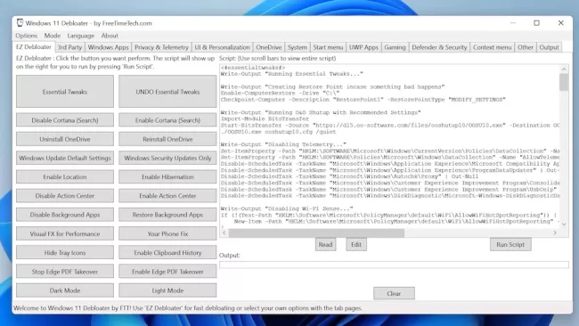579x326 pixels.
Task: Switch to the Output tab
Action: [x=549, y=47]
